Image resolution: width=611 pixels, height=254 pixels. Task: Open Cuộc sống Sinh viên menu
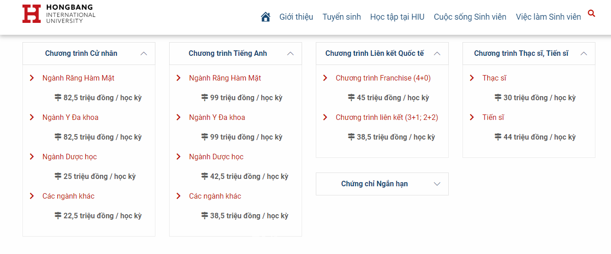[x=470, y=17]
